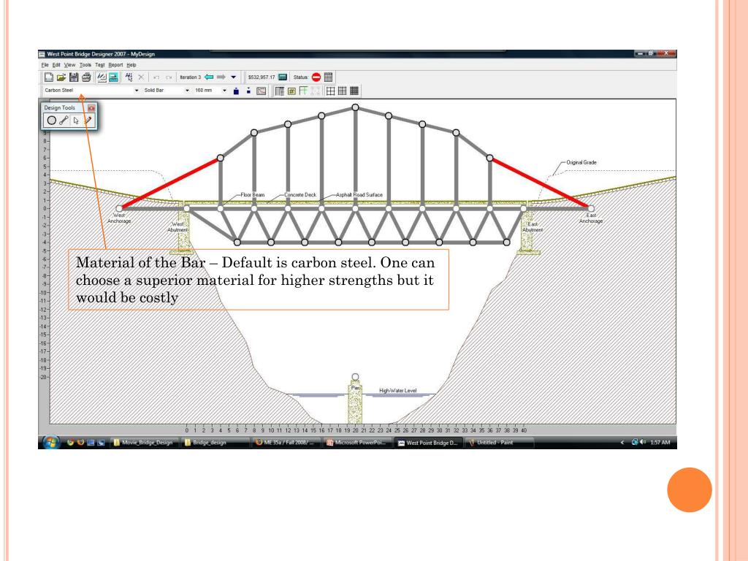Switch to Microsoft PowerPoint taskbar item
The width and height of the screenshot is (748, 561).
[356, 443]
